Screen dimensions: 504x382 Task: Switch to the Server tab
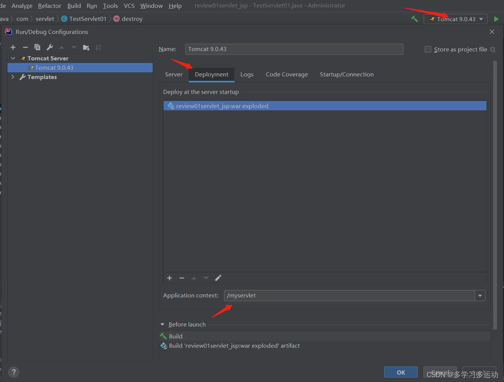174,75
